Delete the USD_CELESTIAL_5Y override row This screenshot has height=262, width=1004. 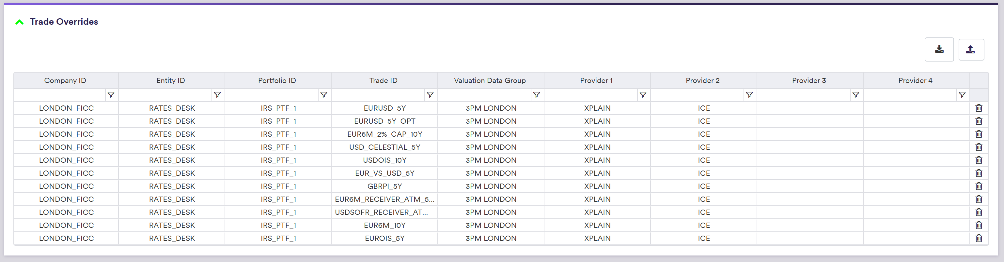click(978, 147)
